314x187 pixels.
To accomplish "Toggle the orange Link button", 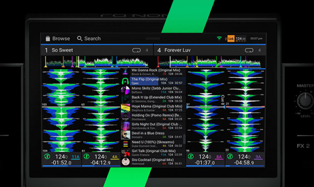I will pos(231,38).
